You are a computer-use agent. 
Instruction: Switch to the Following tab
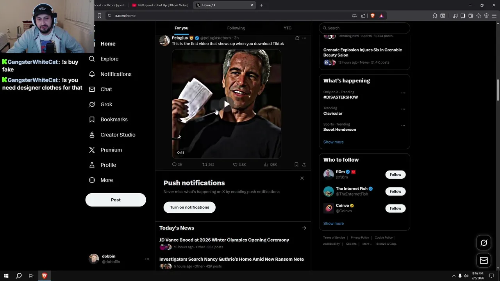point(236,28)
